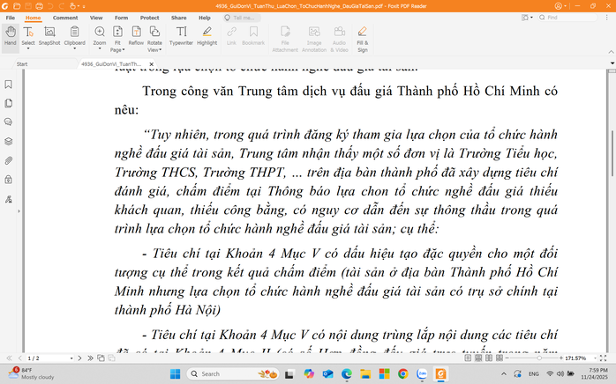Switch to the Start document tab
616x384 pixels.
tap(22, 64)
